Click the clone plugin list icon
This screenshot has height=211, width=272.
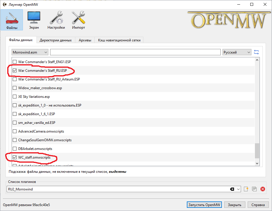coord(254,189)
